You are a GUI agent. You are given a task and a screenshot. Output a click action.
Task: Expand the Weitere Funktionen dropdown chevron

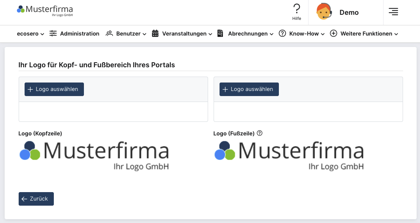(x=396, y=34)
